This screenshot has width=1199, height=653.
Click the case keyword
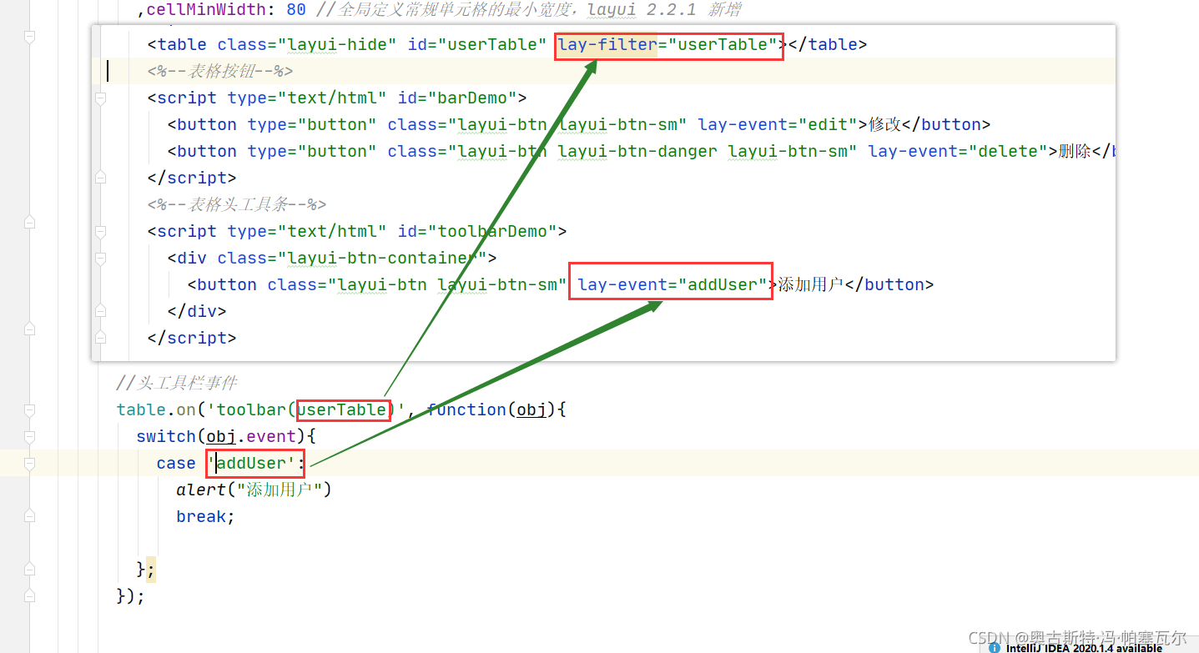[176, 463]
